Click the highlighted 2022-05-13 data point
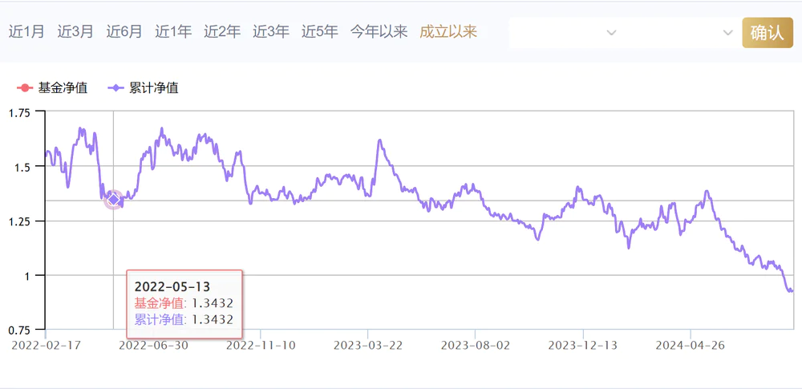The width and height of the screenshot is (802, 389). 113,200
